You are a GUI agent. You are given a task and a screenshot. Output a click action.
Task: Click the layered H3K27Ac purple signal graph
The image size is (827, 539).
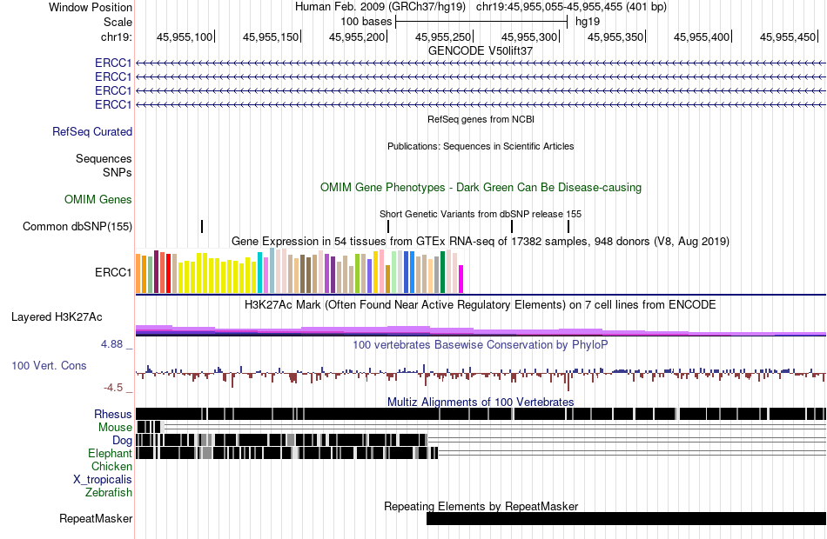(481, 331)
